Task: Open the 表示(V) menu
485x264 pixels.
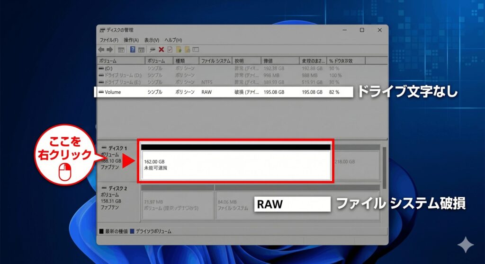Action: pos(152,40)
